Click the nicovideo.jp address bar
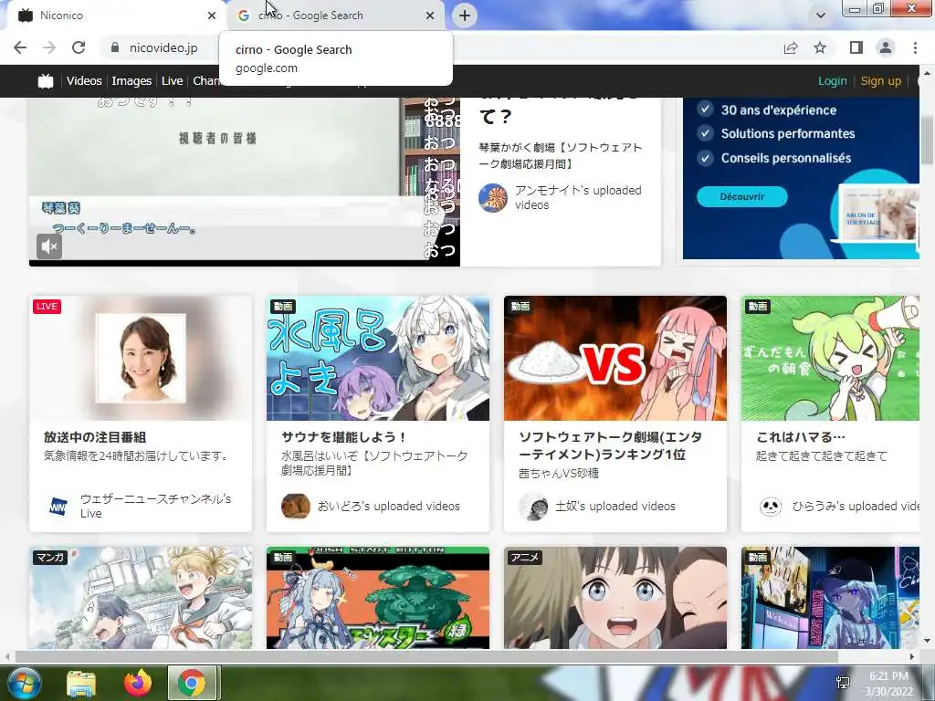The width and height of the screenshot is (935, 701). tap(163, 47)
